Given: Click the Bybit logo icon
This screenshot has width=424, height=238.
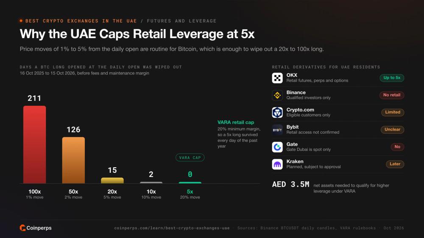Looking at the screenshot, I should (x=277, y=130).
